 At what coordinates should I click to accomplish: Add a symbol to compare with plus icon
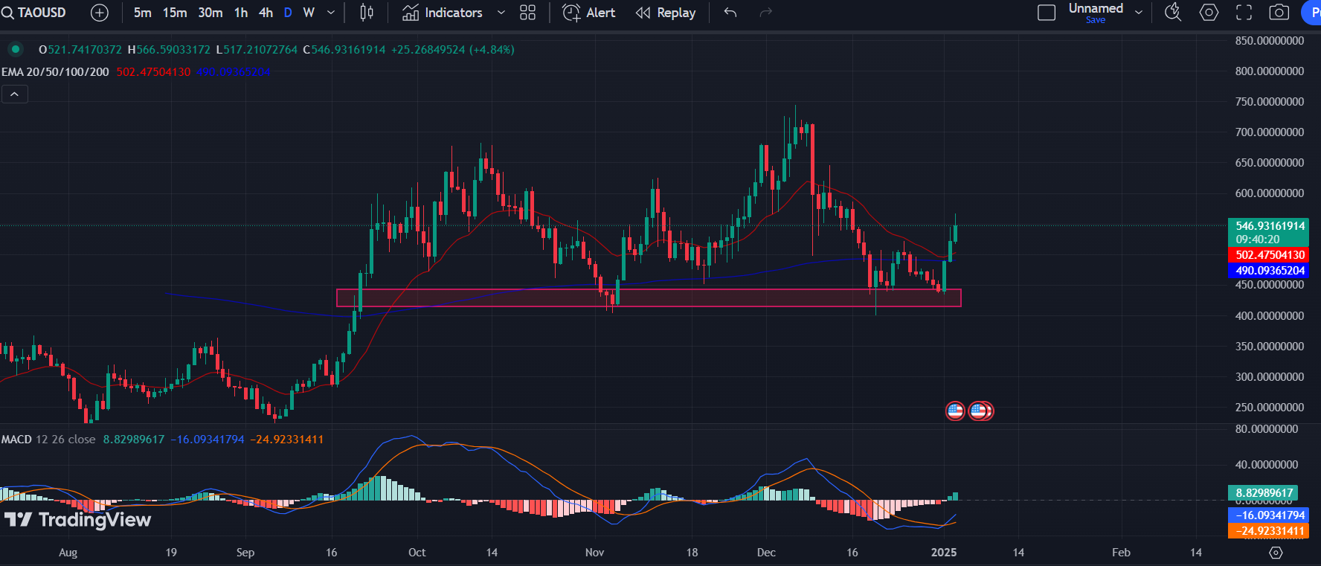coord(99,13)
